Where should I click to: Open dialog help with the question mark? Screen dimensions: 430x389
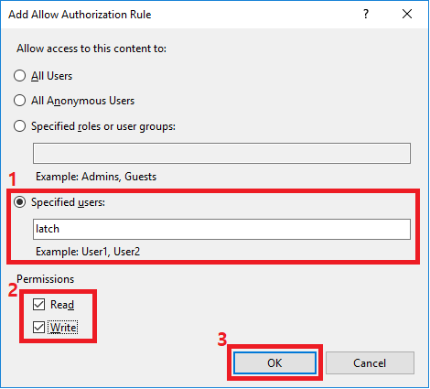(366, 14)
